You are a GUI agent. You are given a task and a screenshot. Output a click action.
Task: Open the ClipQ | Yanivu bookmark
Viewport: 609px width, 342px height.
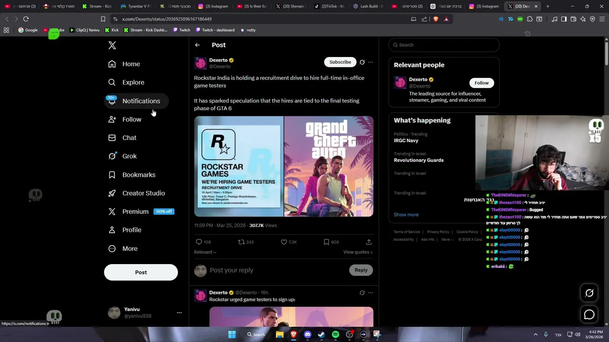tap(84, 30)
